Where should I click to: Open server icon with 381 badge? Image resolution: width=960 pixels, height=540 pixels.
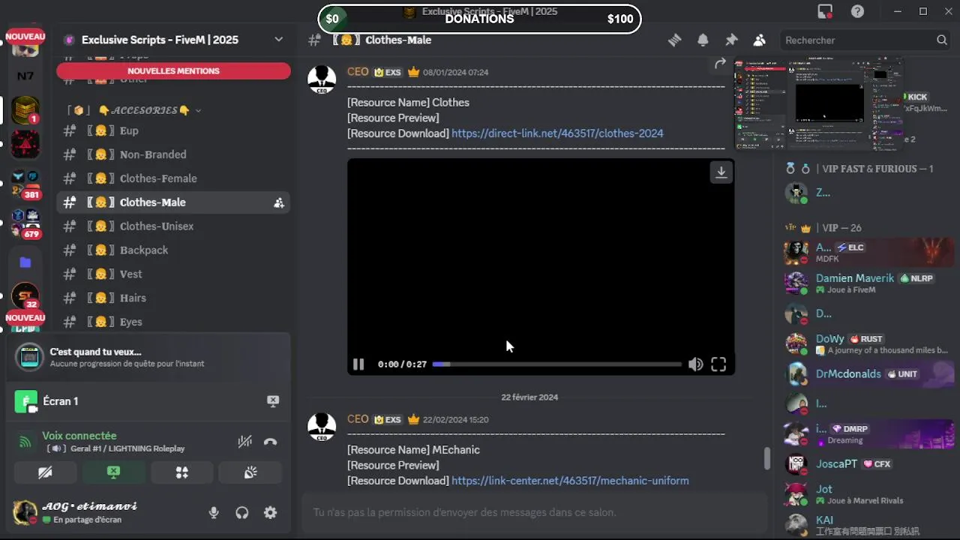25,182
